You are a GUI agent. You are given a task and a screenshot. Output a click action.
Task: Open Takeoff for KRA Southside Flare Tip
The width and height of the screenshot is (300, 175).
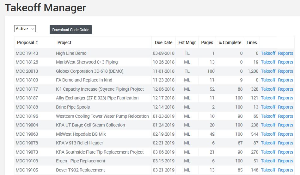click(x=268, y=152)
